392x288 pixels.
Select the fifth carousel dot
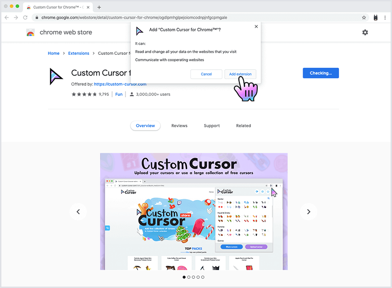click(203, 277)
